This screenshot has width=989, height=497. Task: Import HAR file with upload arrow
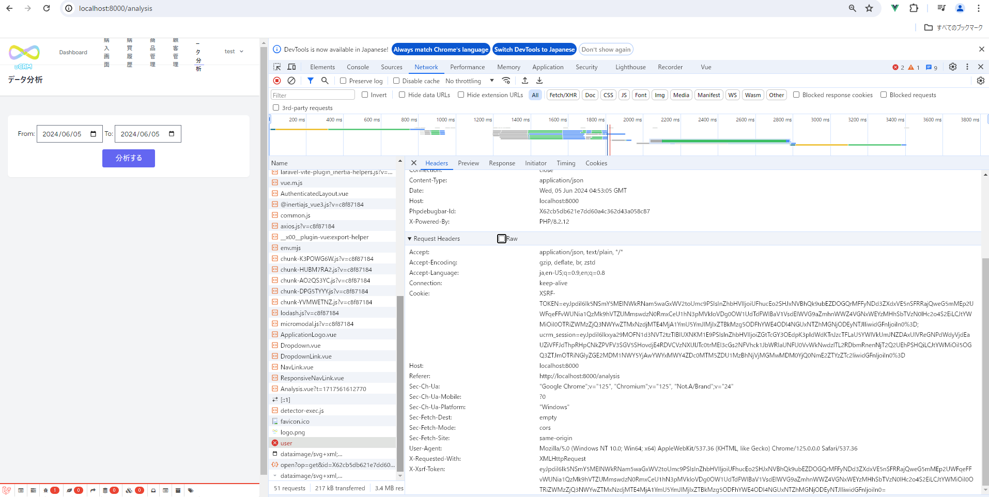(525, 81)
